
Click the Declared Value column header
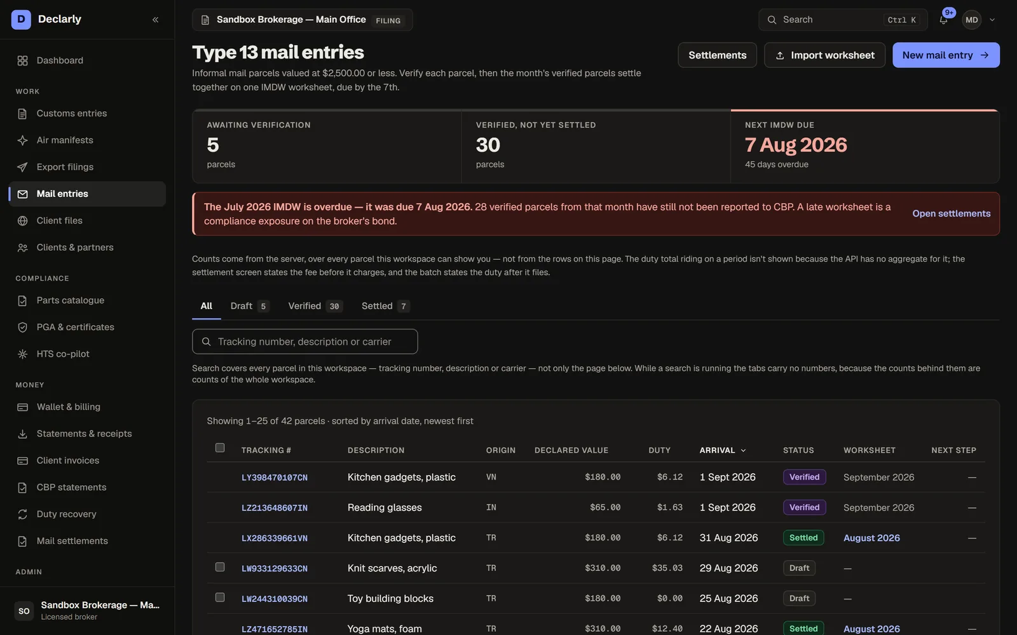(x=571, y=450)
